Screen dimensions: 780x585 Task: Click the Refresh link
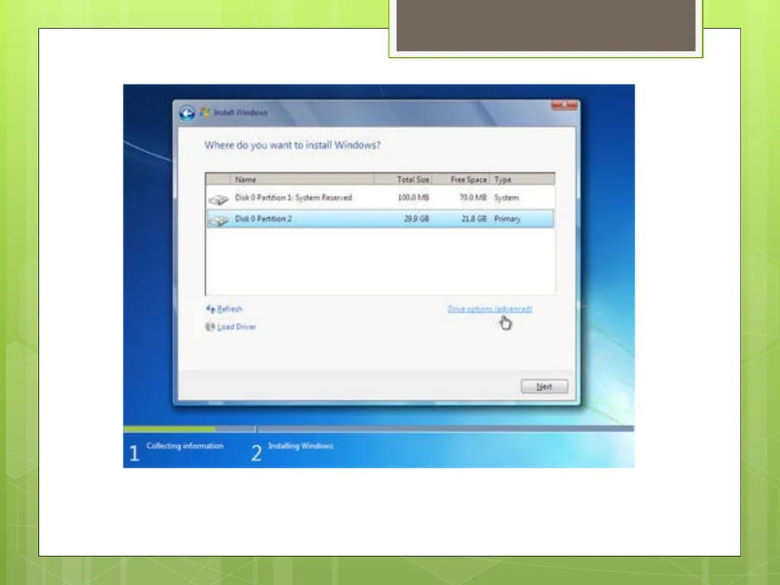tap(230, 309)
